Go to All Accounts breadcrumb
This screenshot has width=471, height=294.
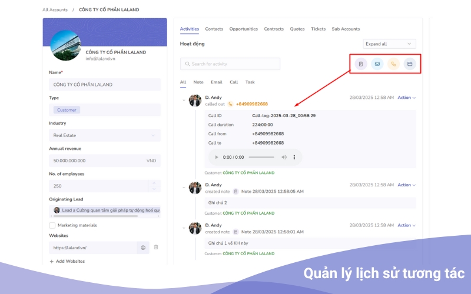tap(55, 9)
